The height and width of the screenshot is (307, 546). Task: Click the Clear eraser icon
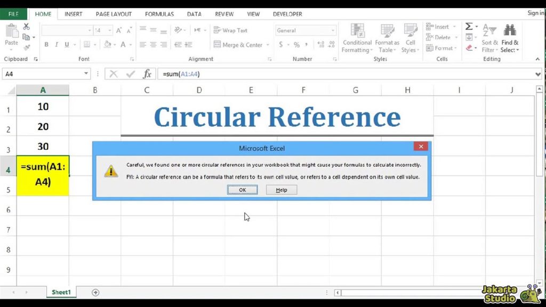[x=469, y=47]
